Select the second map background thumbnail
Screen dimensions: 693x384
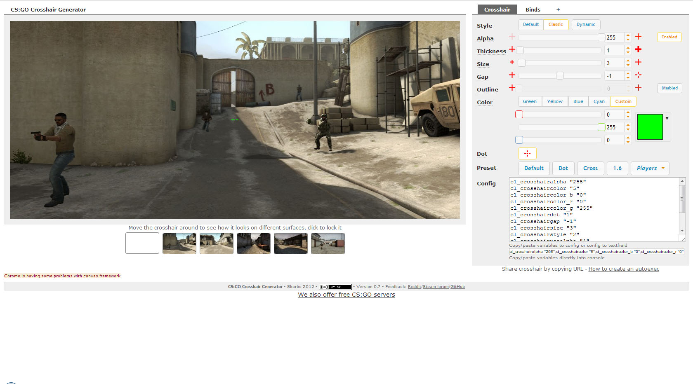coord(217,243)
